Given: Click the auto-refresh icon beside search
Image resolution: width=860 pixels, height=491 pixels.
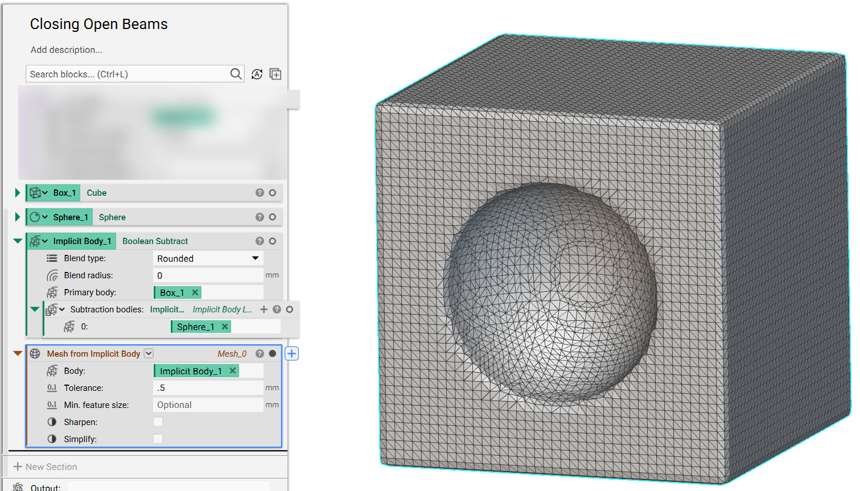Looking at the screenshot, I should pyautogui.click(x=257, y=74).
